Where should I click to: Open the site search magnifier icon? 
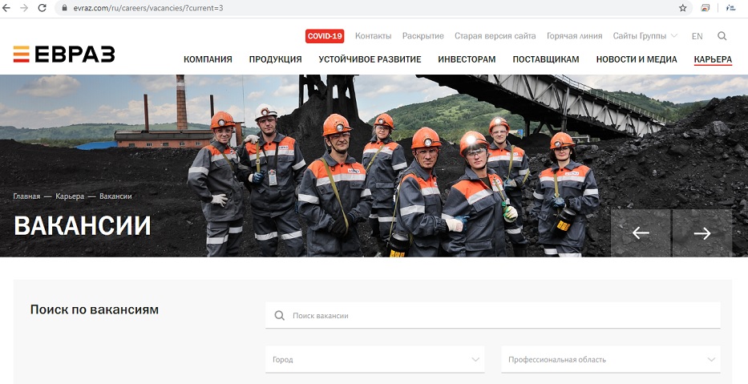[722, 36]
